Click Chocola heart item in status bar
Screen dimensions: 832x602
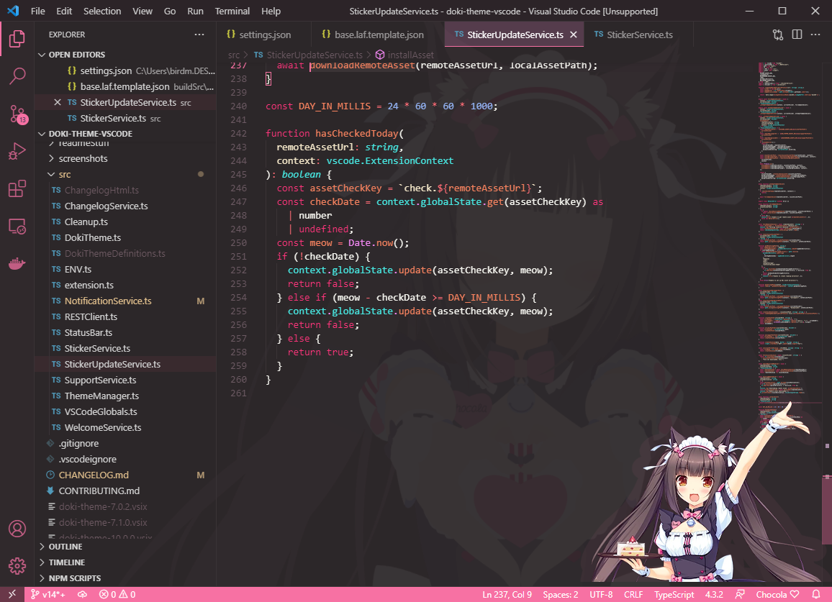[x=776, y=594]
